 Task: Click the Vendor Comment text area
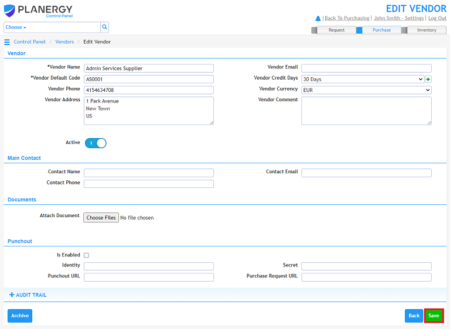click(366, 111)
